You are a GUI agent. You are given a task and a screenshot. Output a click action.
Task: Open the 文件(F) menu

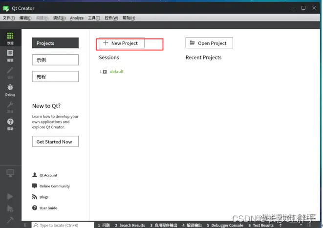pyautogui.click(x=9, y=18)
